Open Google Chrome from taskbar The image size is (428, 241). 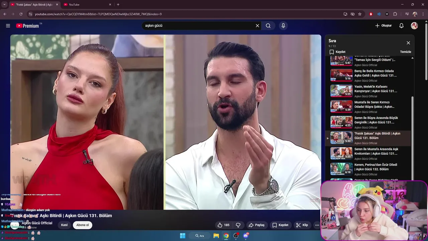pos(226,236)
